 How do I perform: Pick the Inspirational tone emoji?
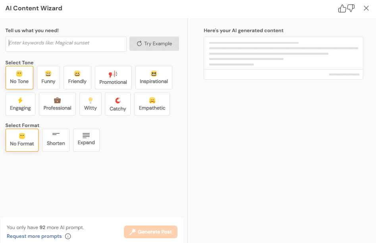coord(154,77)
